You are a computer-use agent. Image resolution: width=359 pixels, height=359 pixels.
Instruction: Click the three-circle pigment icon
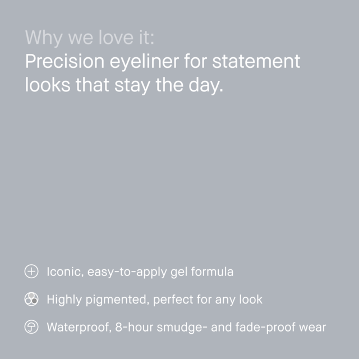click(x=31, y=299)
